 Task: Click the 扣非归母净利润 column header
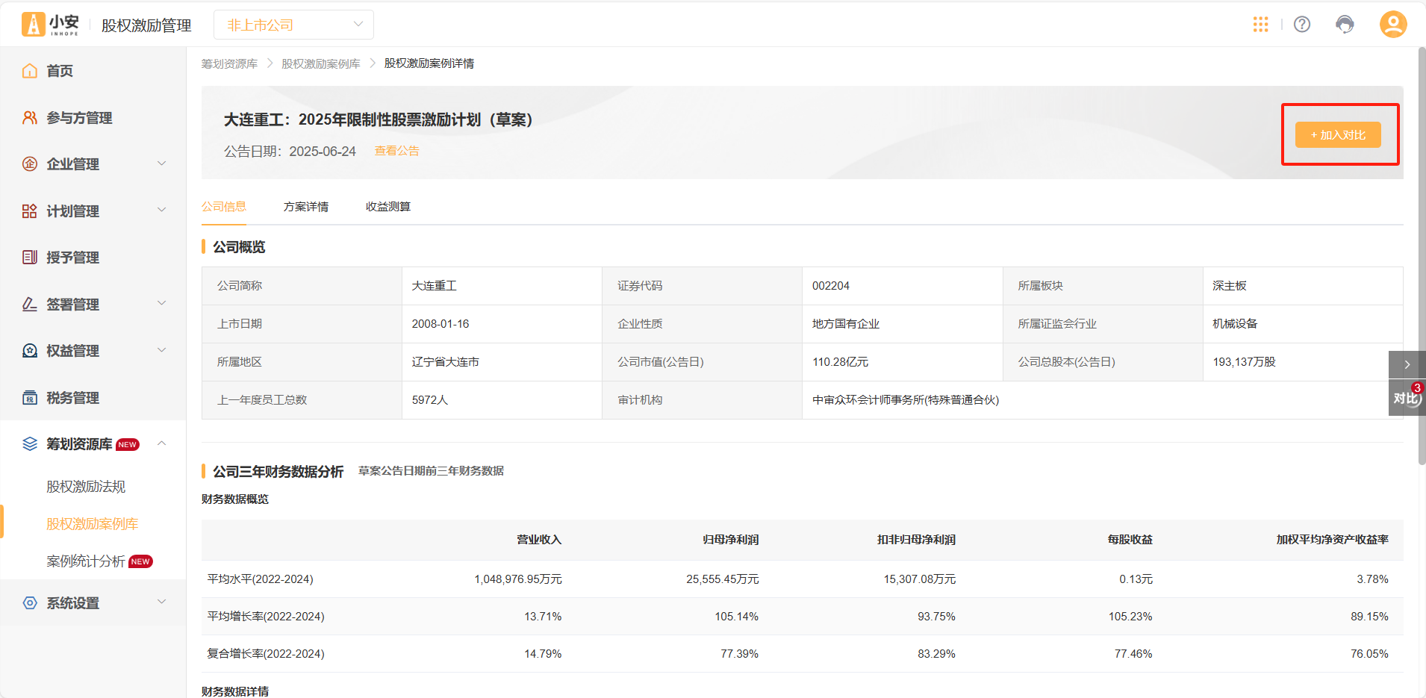point(916,540)
